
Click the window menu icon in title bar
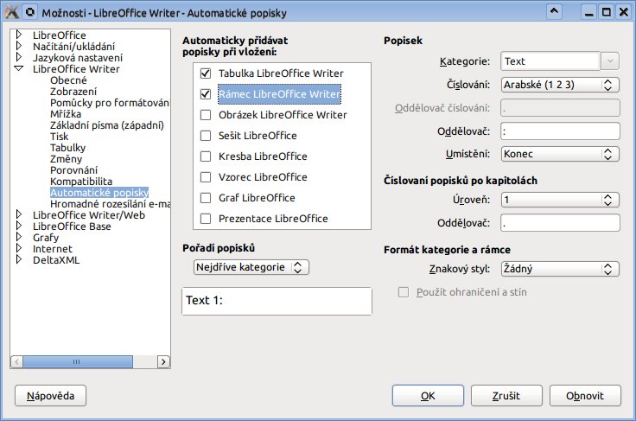coord(12,12)
